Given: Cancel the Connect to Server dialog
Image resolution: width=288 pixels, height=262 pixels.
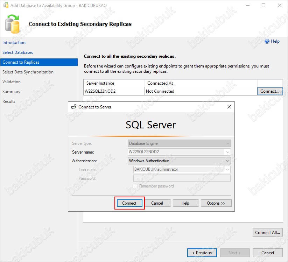Looking at the screenshot, I should [x=157, y=203].
